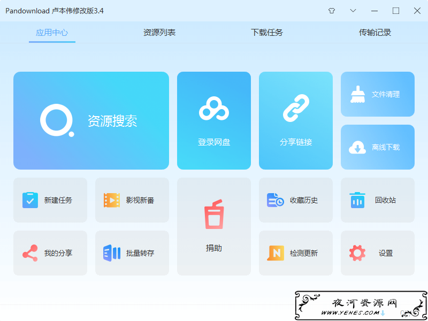Open the skin theme shirt icon
This screenshot has width=428, height=321.
click(332, 11)
